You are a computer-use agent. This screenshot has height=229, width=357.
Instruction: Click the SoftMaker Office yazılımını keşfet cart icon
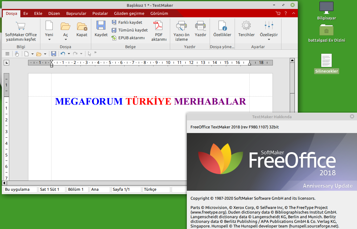(x=21, y=26)
